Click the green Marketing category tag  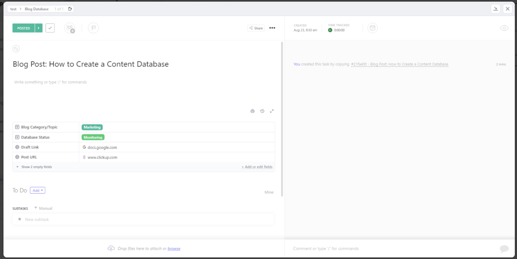click(x=92, y=127)
